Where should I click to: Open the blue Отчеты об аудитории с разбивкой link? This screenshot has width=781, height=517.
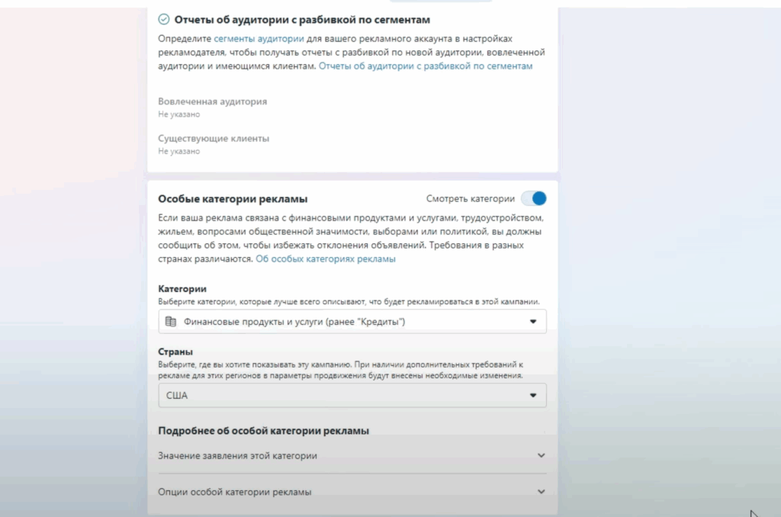[426, 66]
